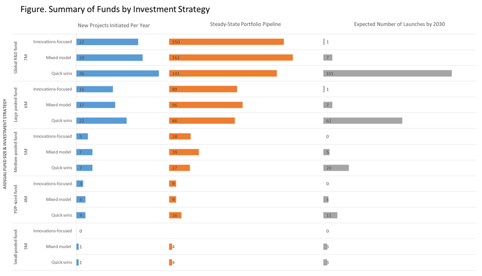Select the "New Projects Initiated Per Year" column header
The height and width of the screenshot is (276, 482).
coord(114,25)
